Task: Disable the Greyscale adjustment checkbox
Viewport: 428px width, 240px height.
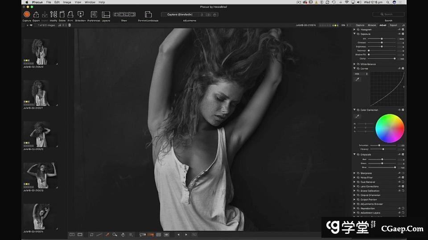Action: click(403, 154)
